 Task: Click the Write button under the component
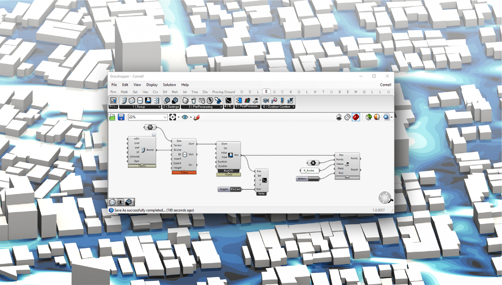[261, 194]
